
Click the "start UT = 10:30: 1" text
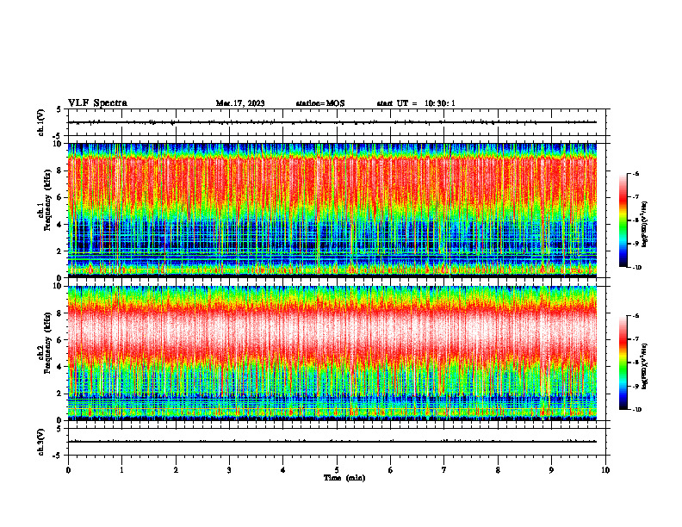[416, 103]
